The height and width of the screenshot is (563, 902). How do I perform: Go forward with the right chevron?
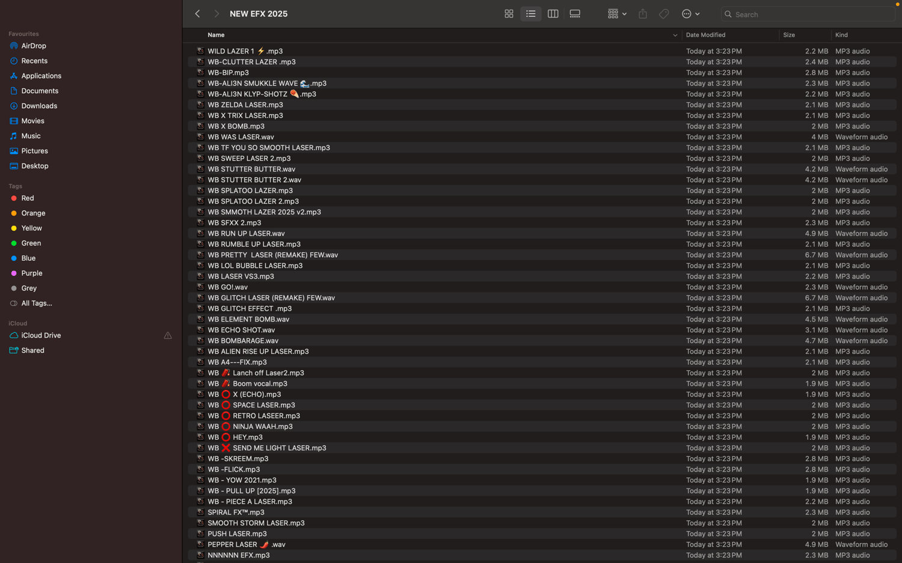point(216,14)
